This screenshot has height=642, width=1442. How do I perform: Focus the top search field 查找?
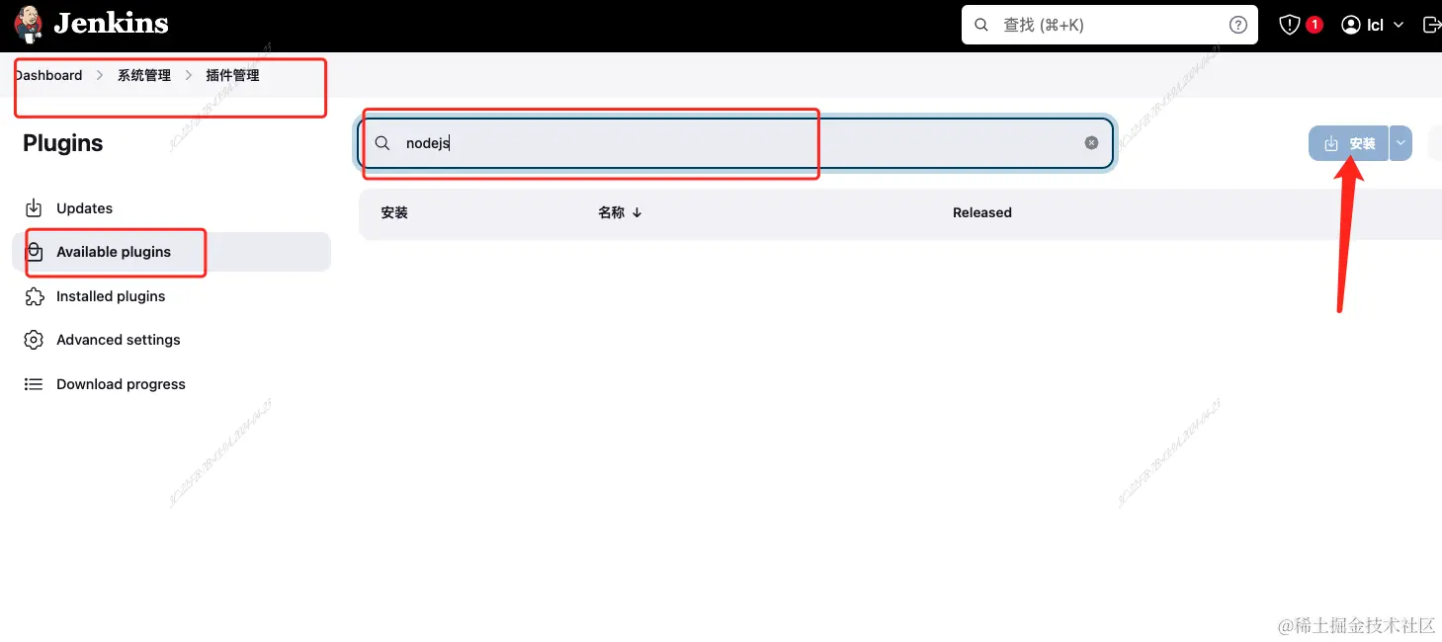(1109, 25)
